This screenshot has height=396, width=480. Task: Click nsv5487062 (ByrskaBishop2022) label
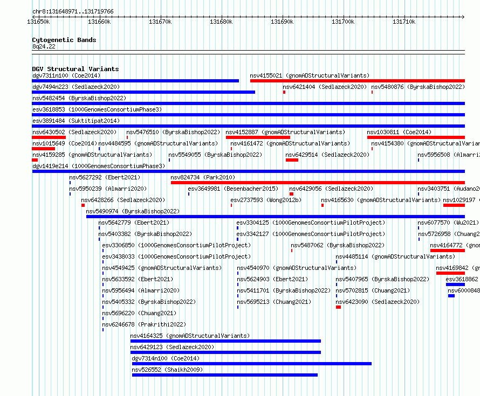pyautogui.click(x=338, y=245)
